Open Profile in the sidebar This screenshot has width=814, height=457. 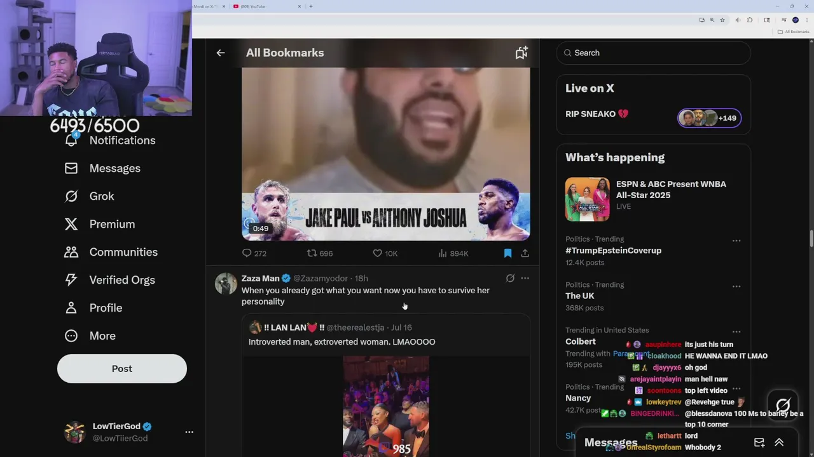[x=93, y=308]
